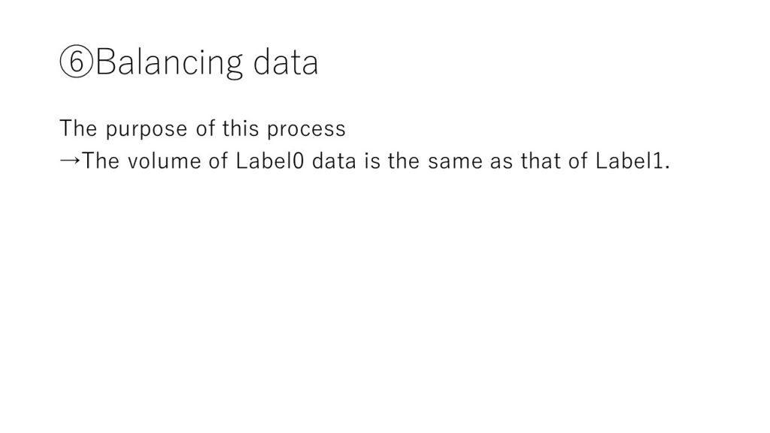770x433 pixels.
Task: Click the word 'purpose' in the first line
Action: tap(147, 129)
